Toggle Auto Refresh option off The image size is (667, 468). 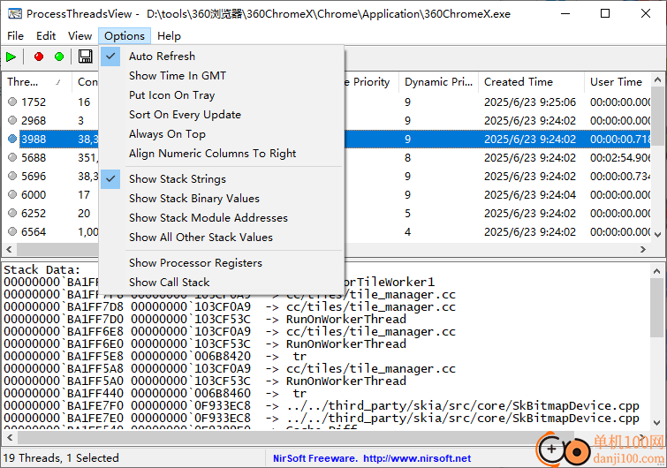click(x=221, y=57)
